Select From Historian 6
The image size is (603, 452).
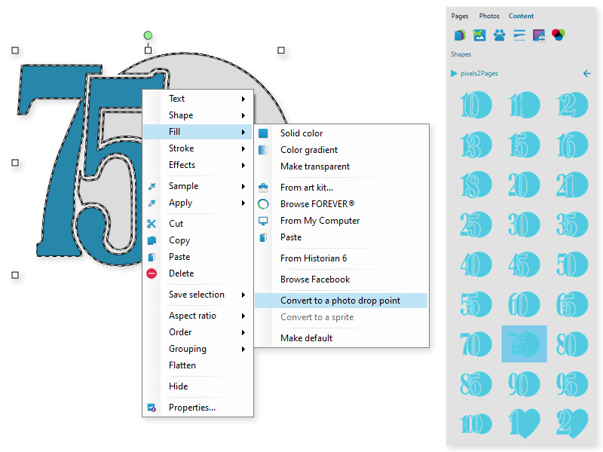[341, 258]
